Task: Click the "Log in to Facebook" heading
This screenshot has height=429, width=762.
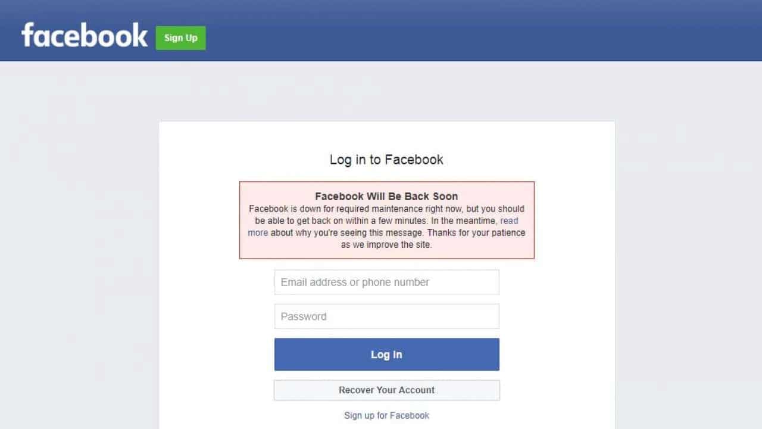Action: pos(386,160)
